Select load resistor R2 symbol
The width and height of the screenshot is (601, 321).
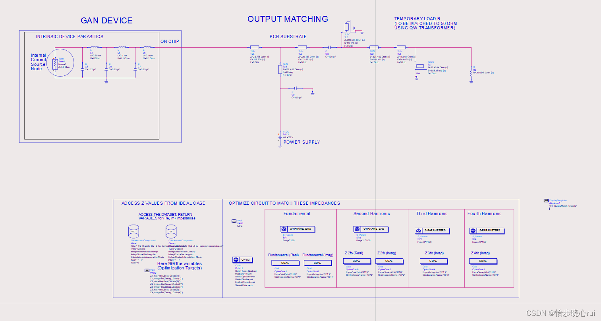point(471,72)
